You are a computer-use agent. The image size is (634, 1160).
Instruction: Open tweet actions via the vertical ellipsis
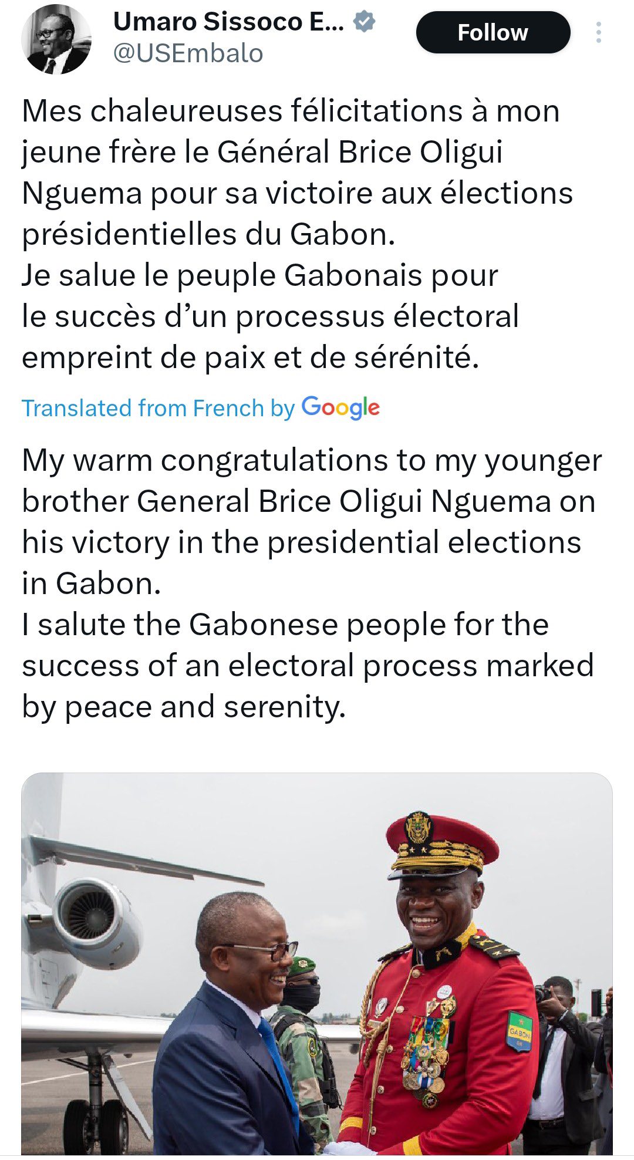pyautogui.click(x=600, y=32)
